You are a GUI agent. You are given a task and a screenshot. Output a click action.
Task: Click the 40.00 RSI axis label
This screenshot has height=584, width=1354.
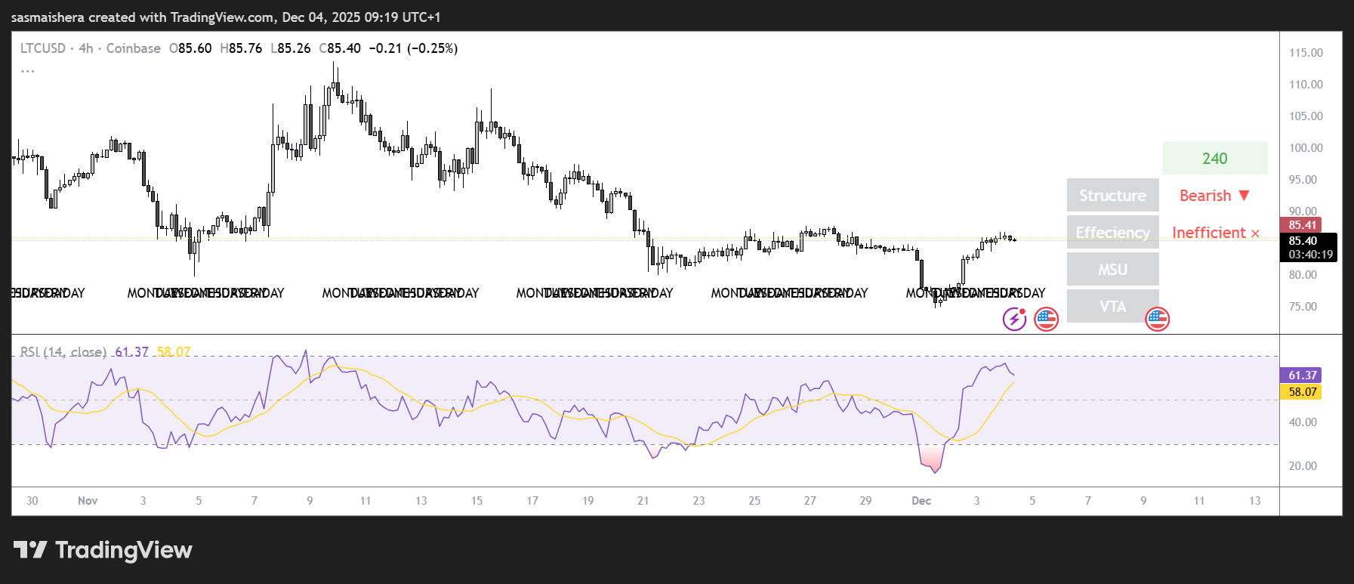(1303, 422)
